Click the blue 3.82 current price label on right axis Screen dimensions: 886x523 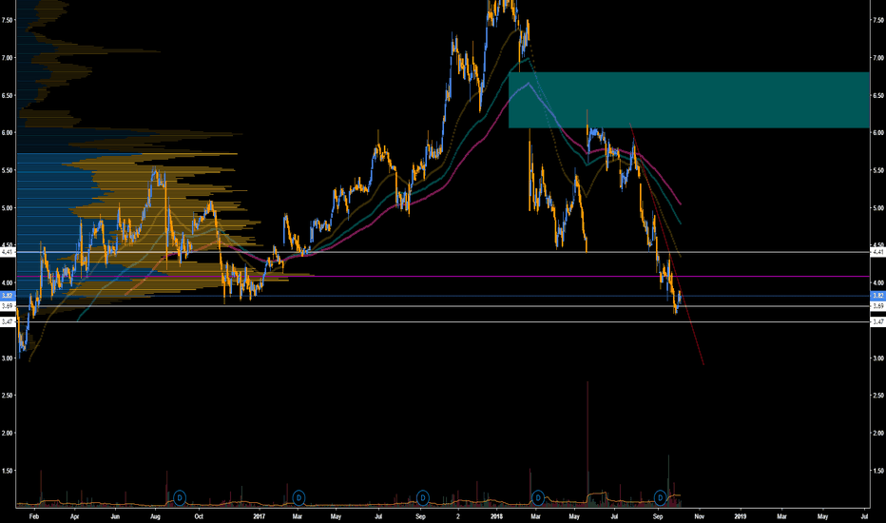click(x=877, y=296)
